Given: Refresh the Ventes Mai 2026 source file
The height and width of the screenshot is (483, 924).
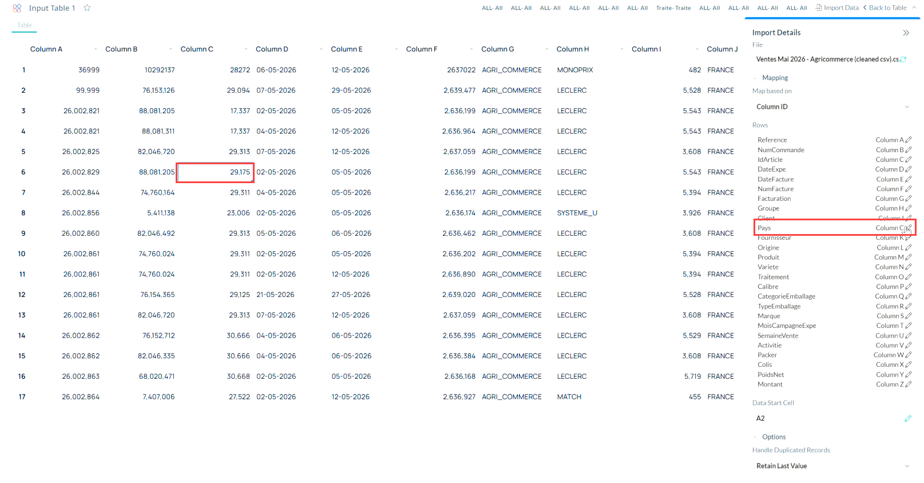Looking at the screenshot, I should coord(903,60).
